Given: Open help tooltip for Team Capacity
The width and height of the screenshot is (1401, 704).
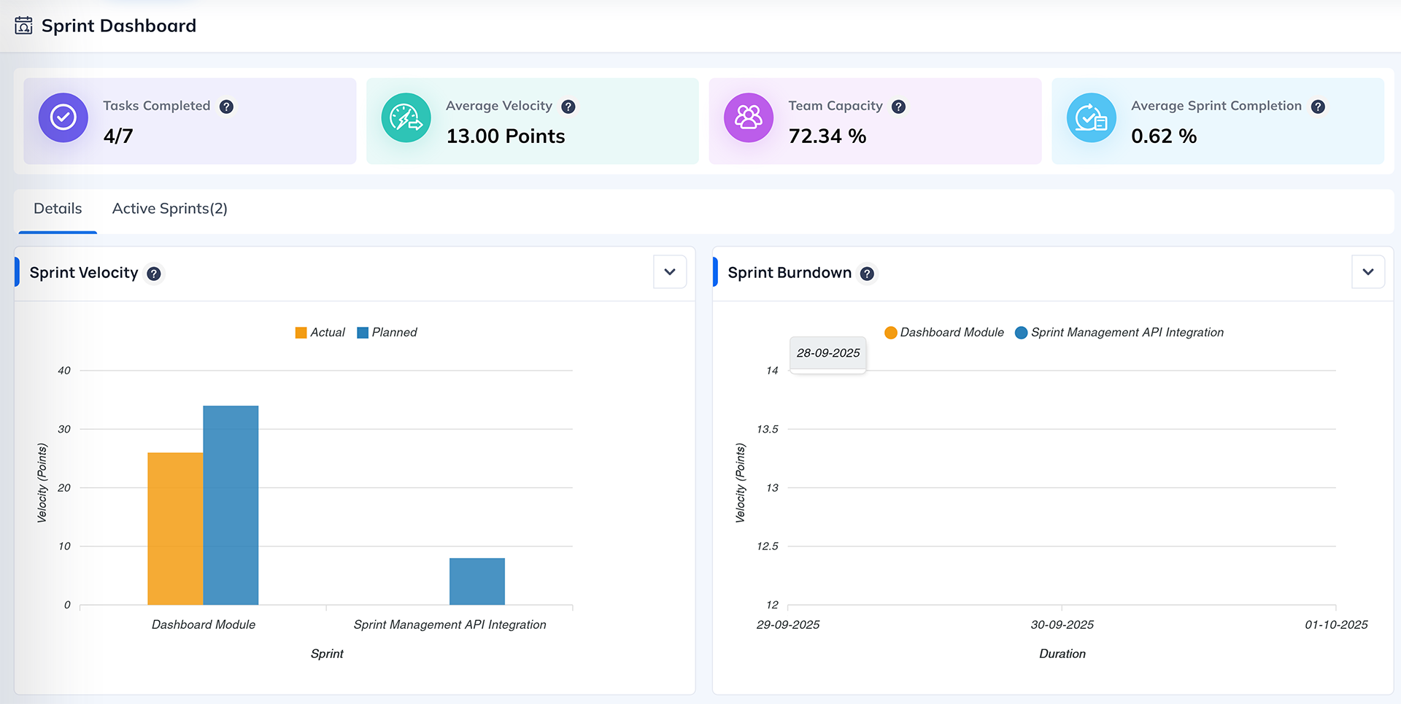Looking at the screenshot, I should tap(899, 107).
